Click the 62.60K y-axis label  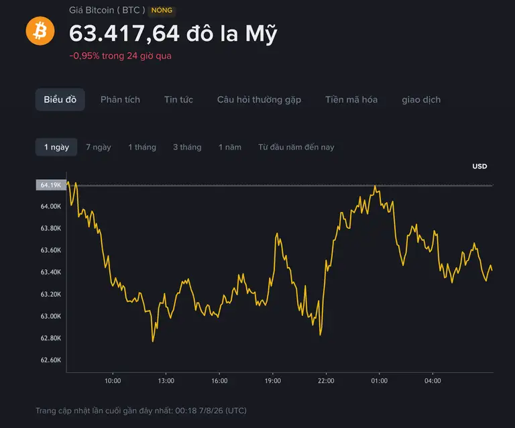coord(51,360)
